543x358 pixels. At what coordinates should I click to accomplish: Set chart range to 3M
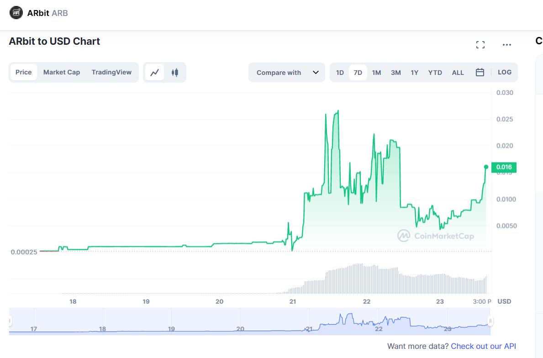(x=396, y=73)
